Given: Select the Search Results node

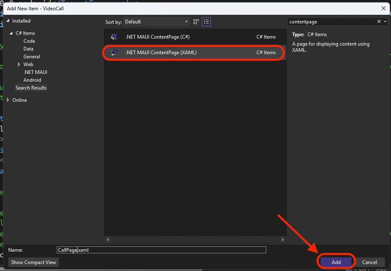Looking at the screenshot, I should point(31,88).
